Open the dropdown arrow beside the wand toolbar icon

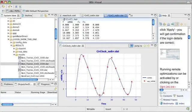pos(11,7)
